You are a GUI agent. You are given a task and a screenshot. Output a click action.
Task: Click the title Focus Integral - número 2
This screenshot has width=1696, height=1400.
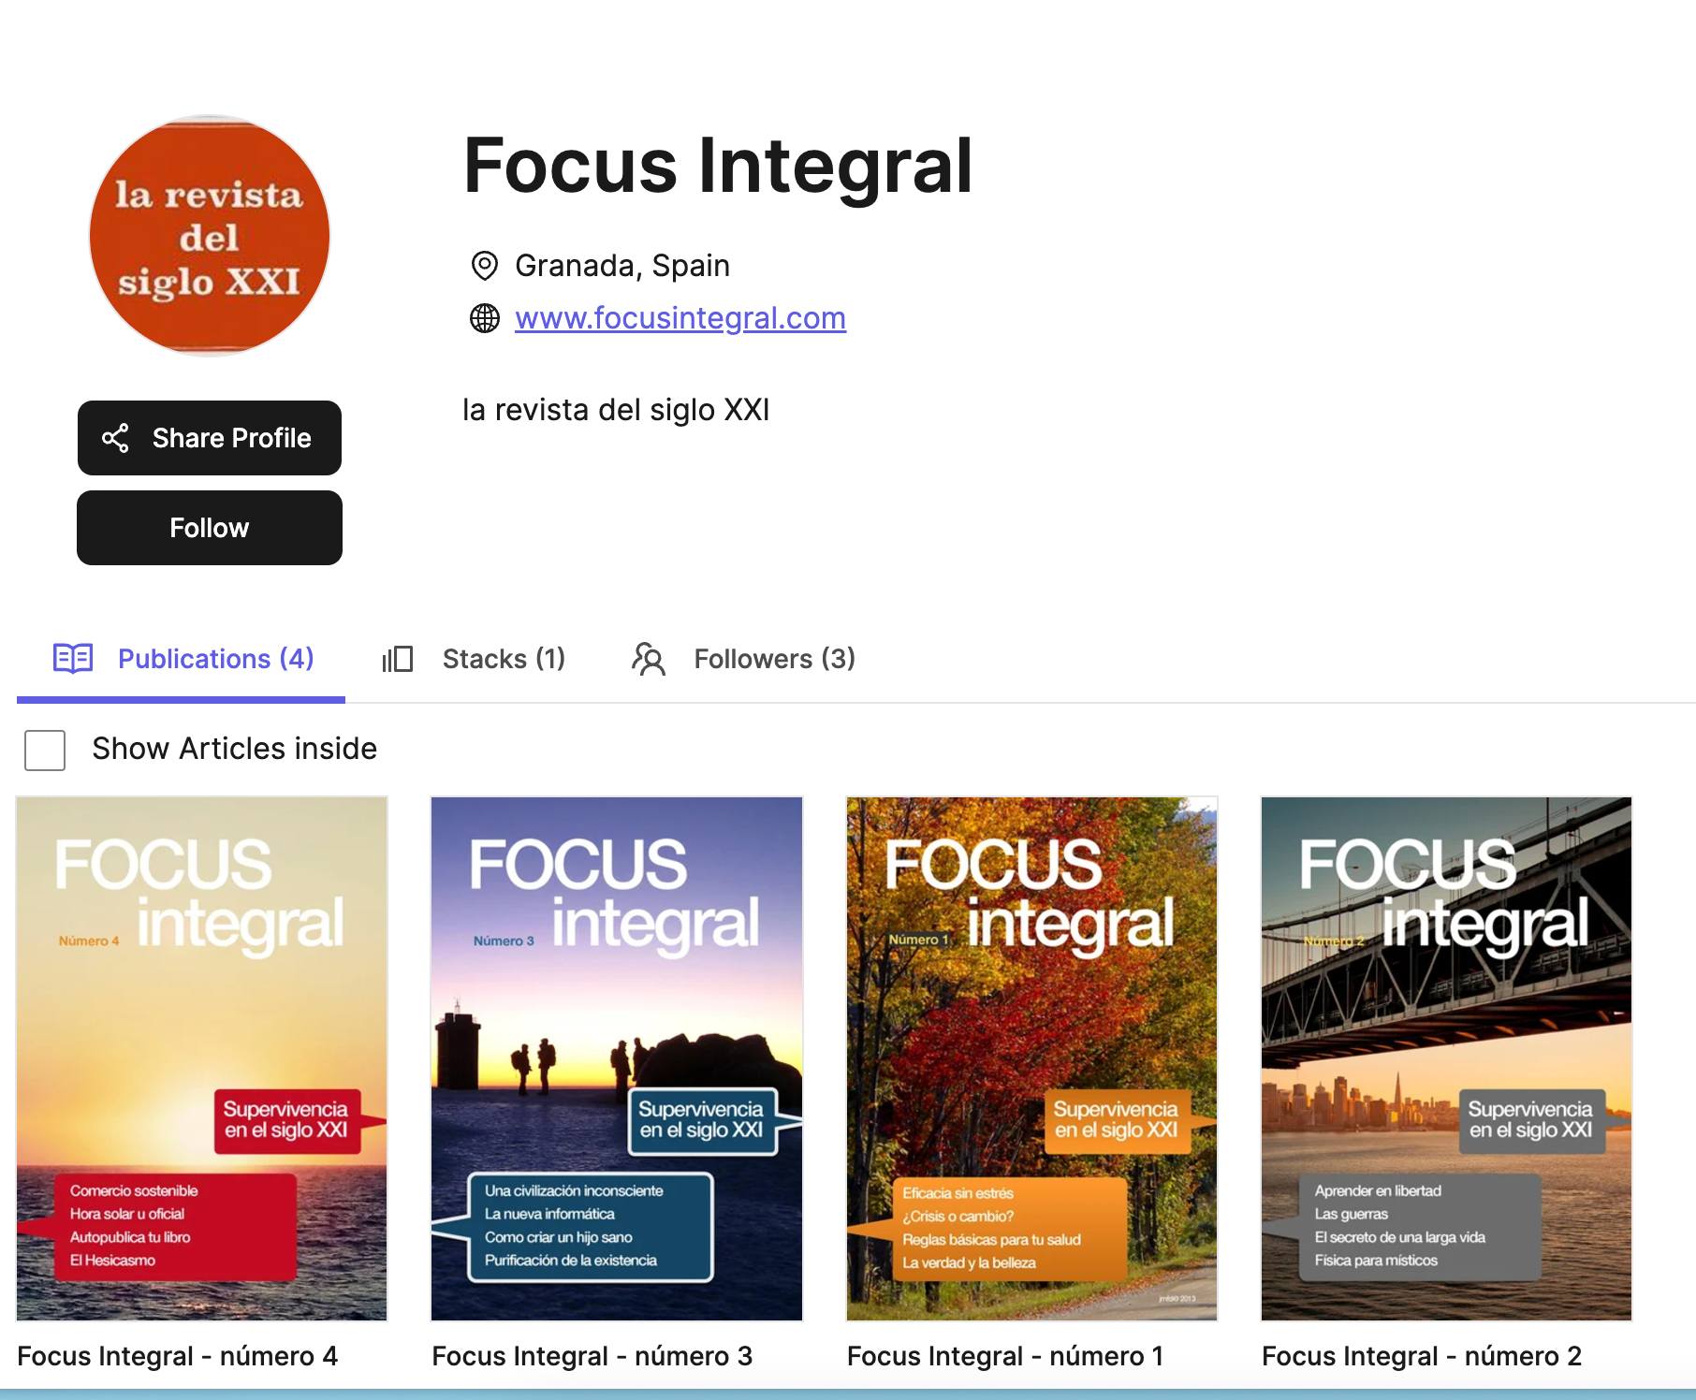(1421, 1356)
